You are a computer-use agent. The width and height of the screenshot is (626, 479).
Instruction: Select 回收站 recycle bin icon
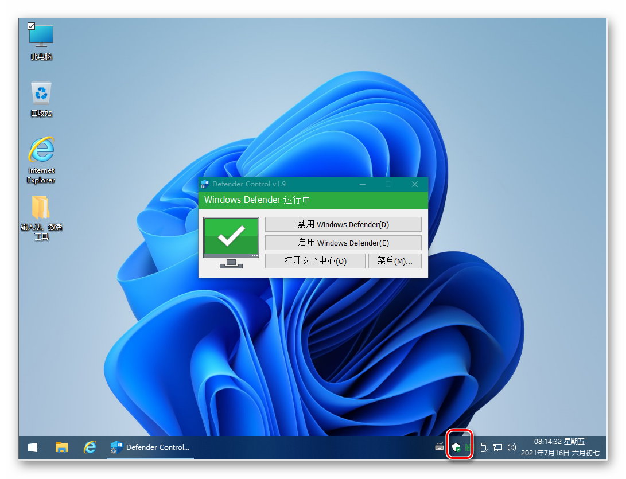[41, 99]
